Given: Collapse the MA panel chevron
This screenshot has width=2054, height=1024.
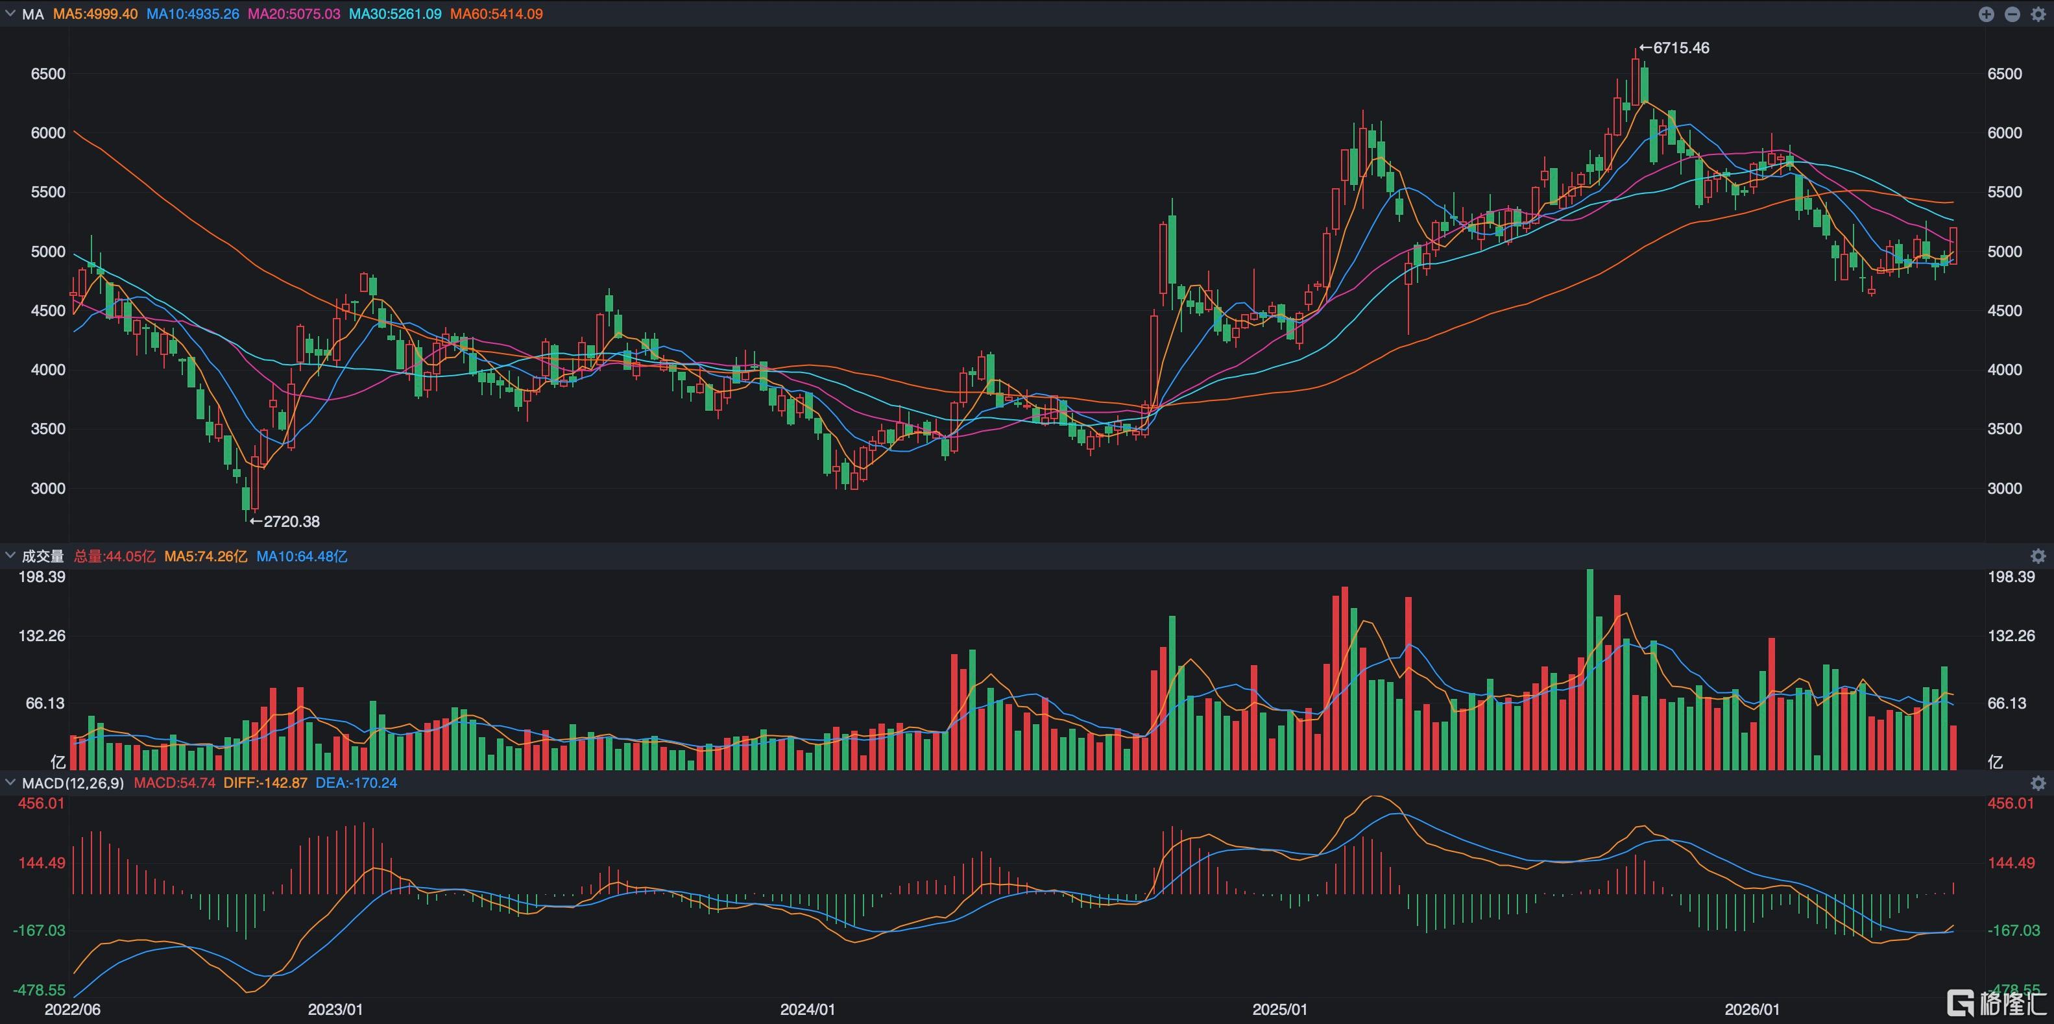Looking at the screenshot, I should click(10, 14).
